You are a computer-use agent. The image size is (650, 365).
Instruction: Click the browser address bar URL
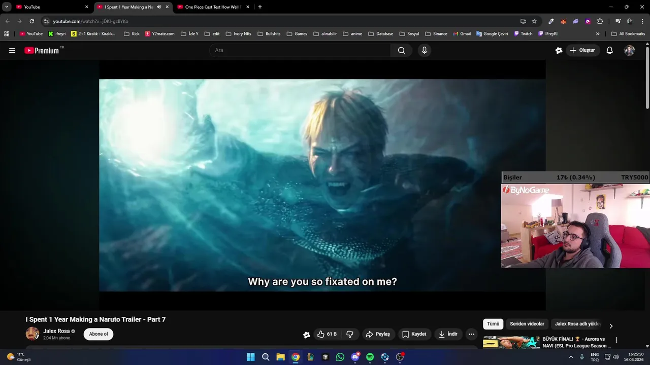[90, 21]
